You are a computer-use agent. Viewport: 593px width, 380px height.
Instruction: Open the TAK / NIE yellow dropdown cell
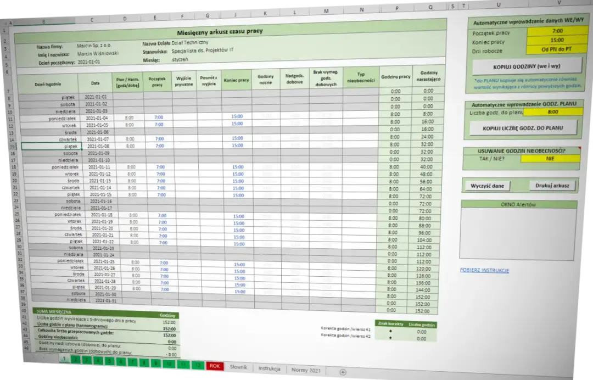coord(550,159)
